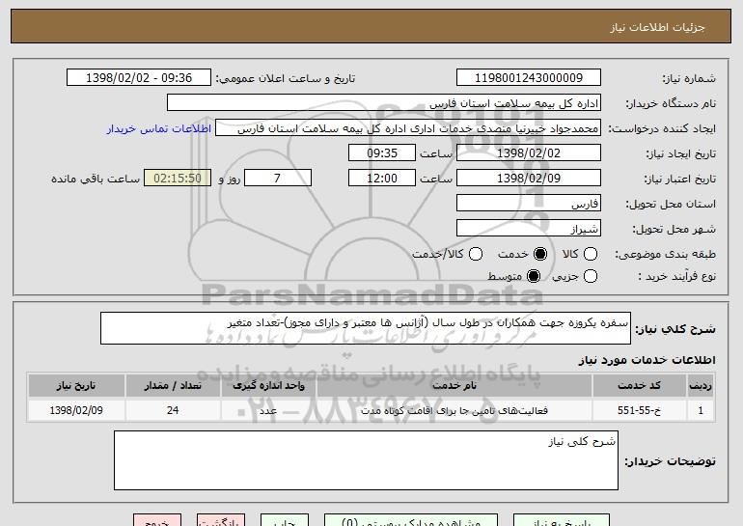Viewport: 743px width, 526px height.
Task: Click the request creator name field
Action: 408,128
